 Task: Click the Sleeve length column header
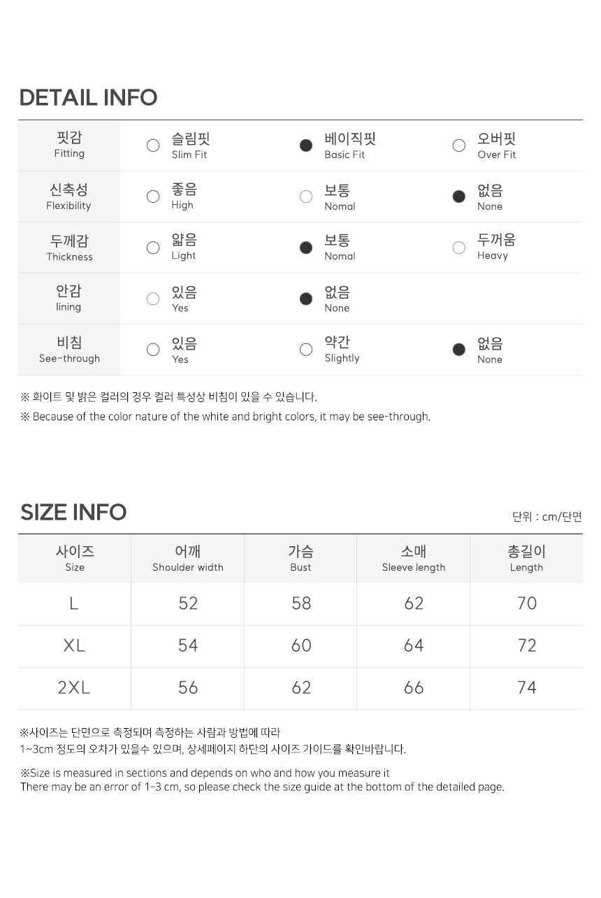(x=414, y=559)
